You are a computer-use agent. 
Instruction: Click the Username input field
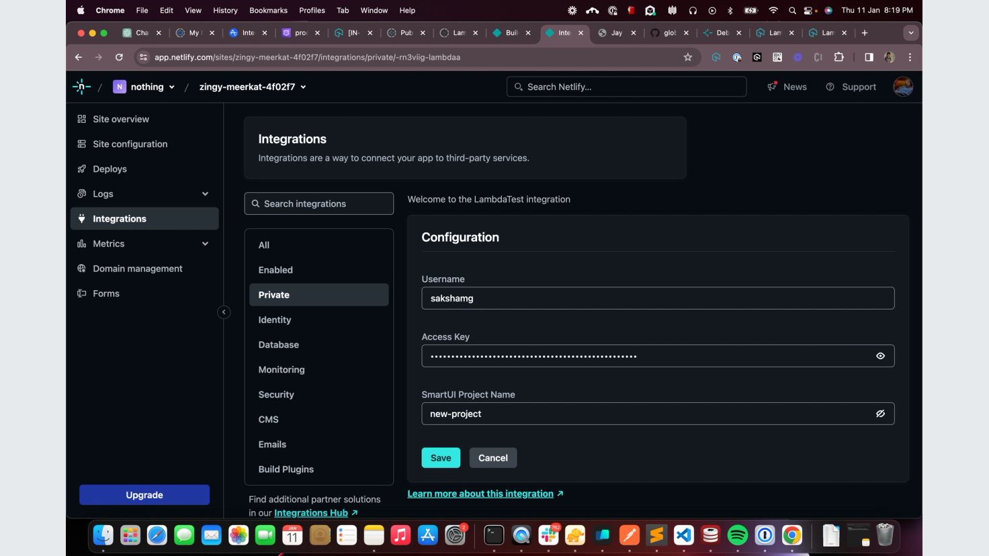(658, 298)
